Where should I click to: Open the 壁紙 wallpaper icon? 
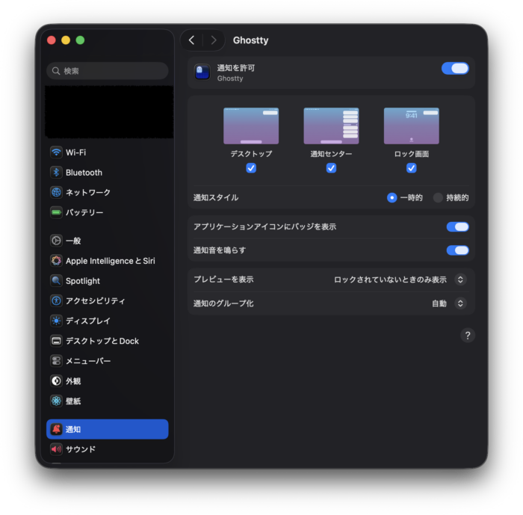click(x=56, y=401)
